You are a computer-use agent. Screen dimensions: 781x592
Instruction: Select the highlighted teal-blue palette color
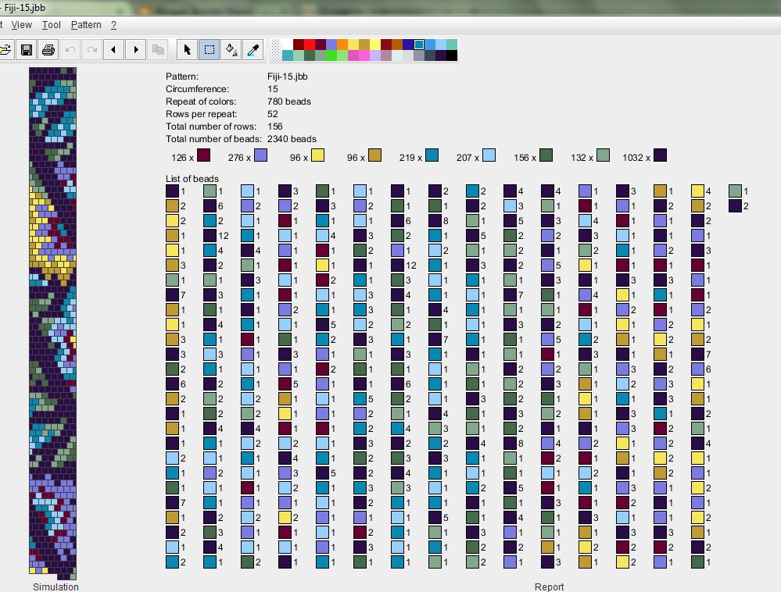(x=419, y=45)
